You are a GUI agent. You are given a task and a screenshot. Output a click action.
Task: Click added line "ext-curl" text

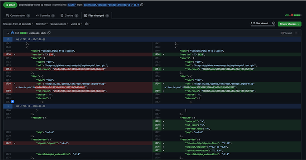(195, 121)
